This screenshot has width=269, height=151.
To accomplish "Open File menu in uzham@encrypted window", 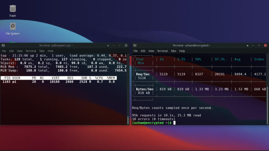I will point(136,51).
